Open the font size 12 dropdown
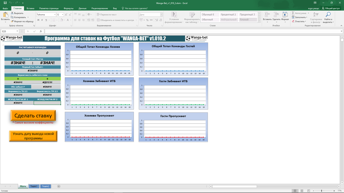Screen dimensions: 344x193 tap(62, 14)
